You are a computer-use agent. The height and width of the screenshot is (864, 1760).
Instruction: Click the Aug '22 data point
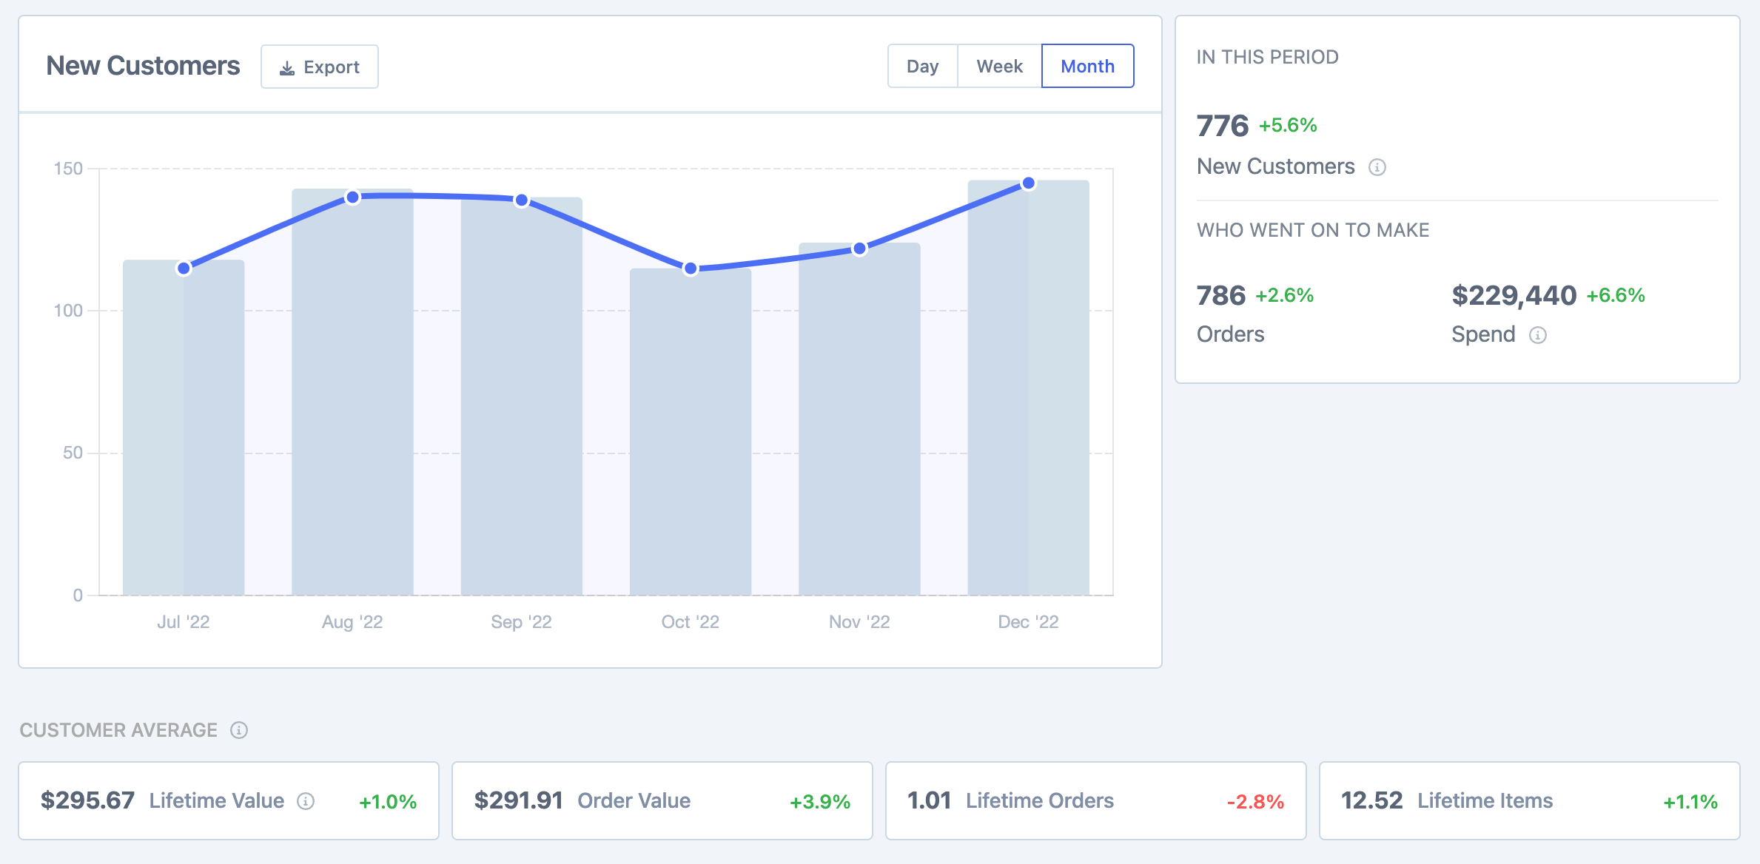353,197
